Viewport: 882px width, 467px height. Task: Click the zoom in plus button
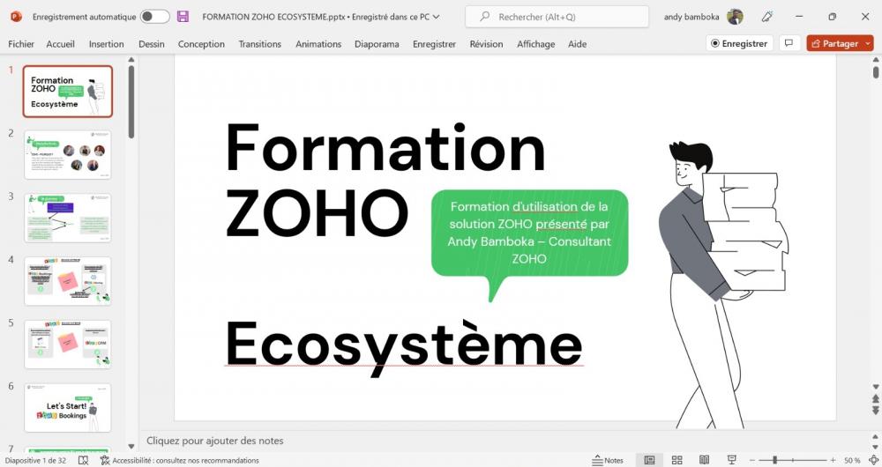(x=833, y=460)
